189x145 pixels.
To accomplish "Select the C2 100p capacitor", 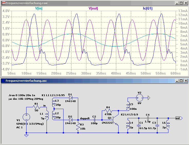I will (x=95, y=120).
